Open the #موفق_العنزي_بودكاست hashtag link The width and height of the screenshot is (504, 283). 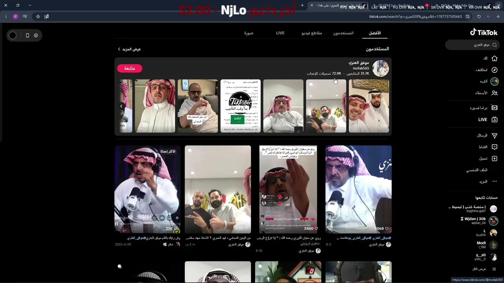[x=356, y=238]
